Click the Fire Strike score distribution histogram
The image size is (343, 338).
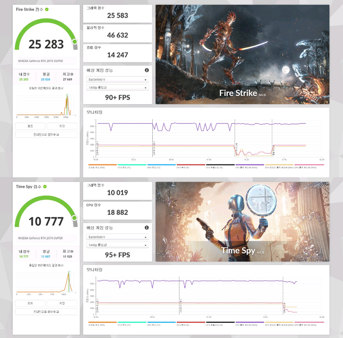(x=46, y=106)
